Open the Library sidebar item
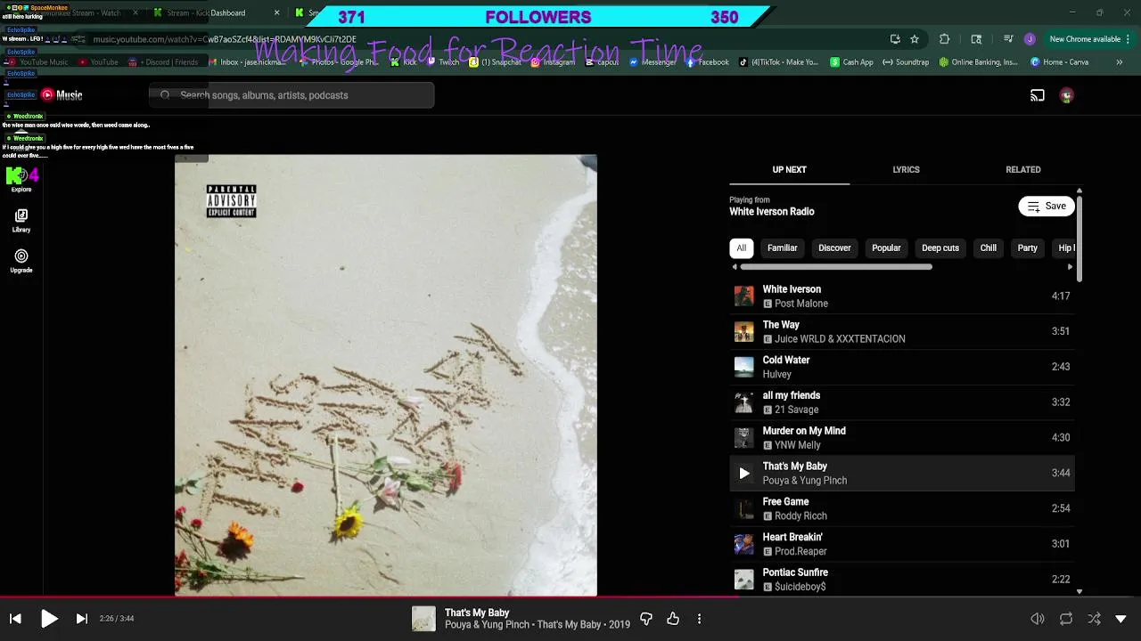Screen dimensions: 1141x641 click(x=21, y=221)
